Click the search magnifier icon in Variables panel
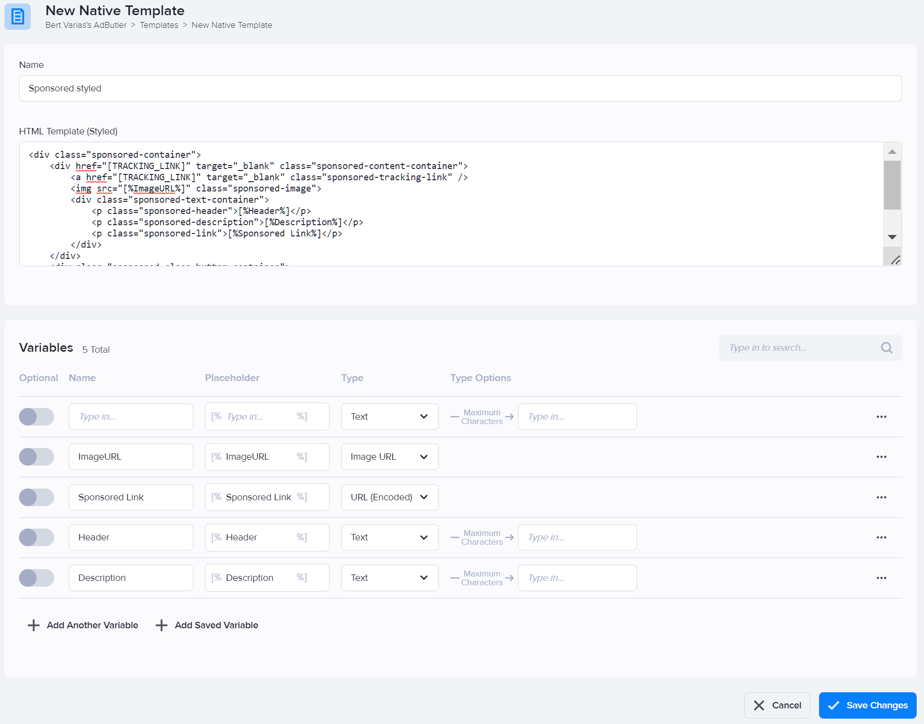The height and width of the screenshot is (724, 924). (x=886, y=347)
